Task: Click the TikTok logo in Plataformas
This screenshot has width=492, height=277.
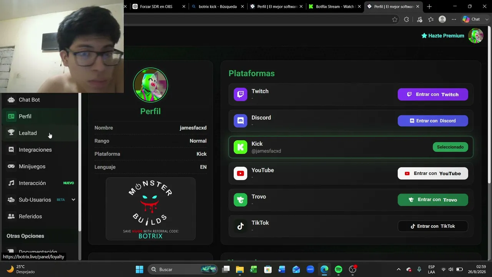Action: (241, 226)
